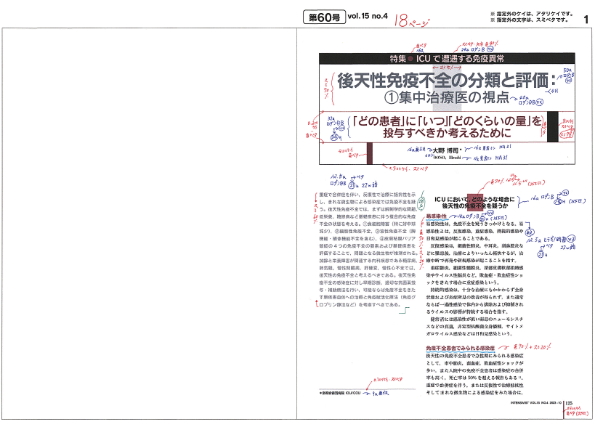Click the red subtitle 投与すべきか考えるために

pyautogui.click(x=447, y=134)
